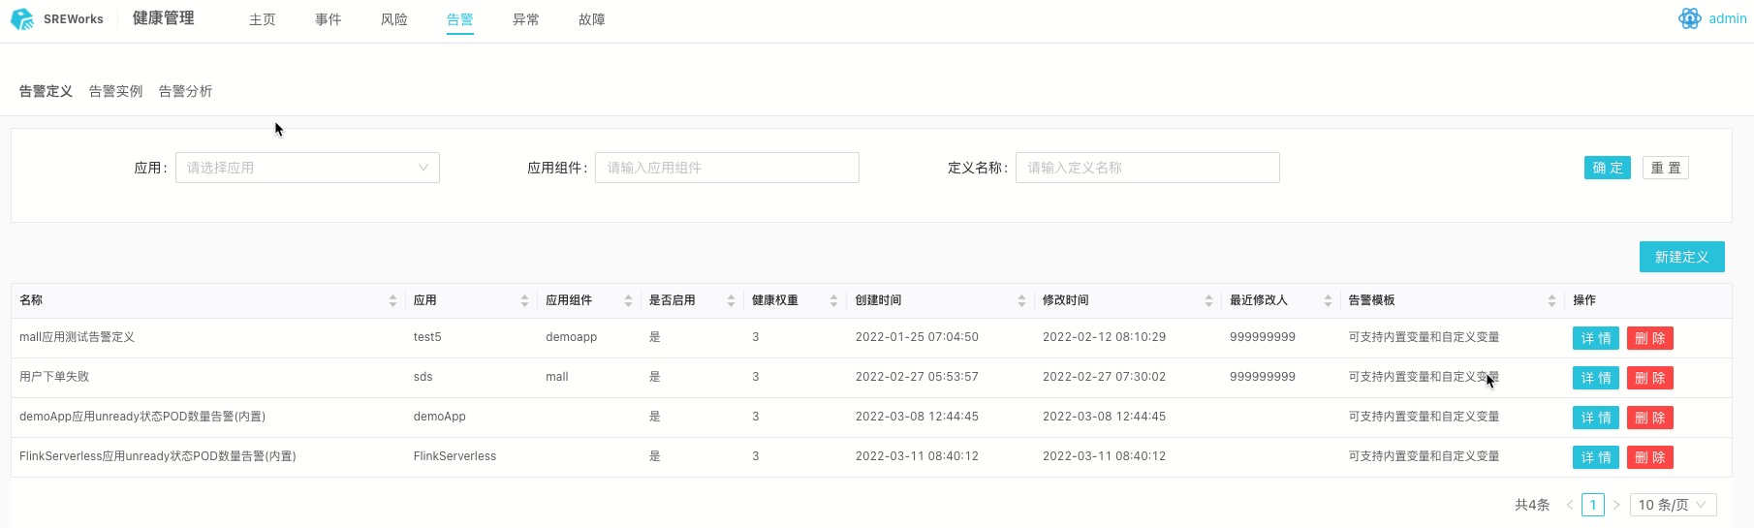Delete the 用户下单失败 alert definition
The width and height of the screenshot is (1754, 528).
pos(1649,378)
